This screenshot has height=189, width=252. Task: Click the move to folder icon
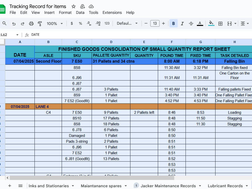point(82,7)
